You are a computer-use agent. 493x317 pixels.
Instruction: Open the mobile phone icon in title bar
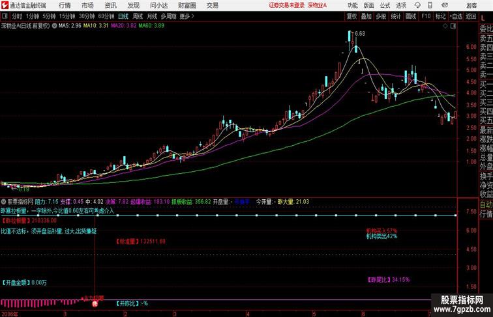(x=430, y=5)
